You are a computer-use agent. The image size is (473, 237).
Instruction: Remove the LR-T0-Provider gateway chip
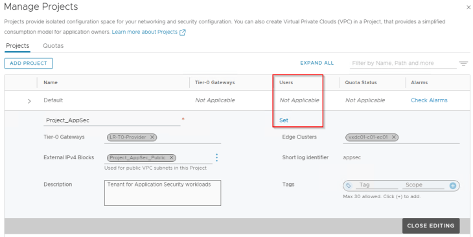(x=152, y=137)
